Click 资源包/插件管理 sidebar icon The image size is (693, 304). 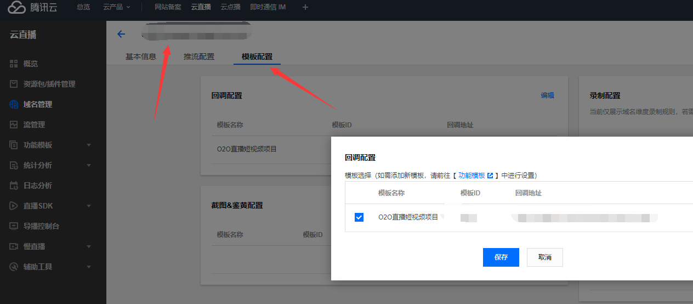tap(14, 84)
